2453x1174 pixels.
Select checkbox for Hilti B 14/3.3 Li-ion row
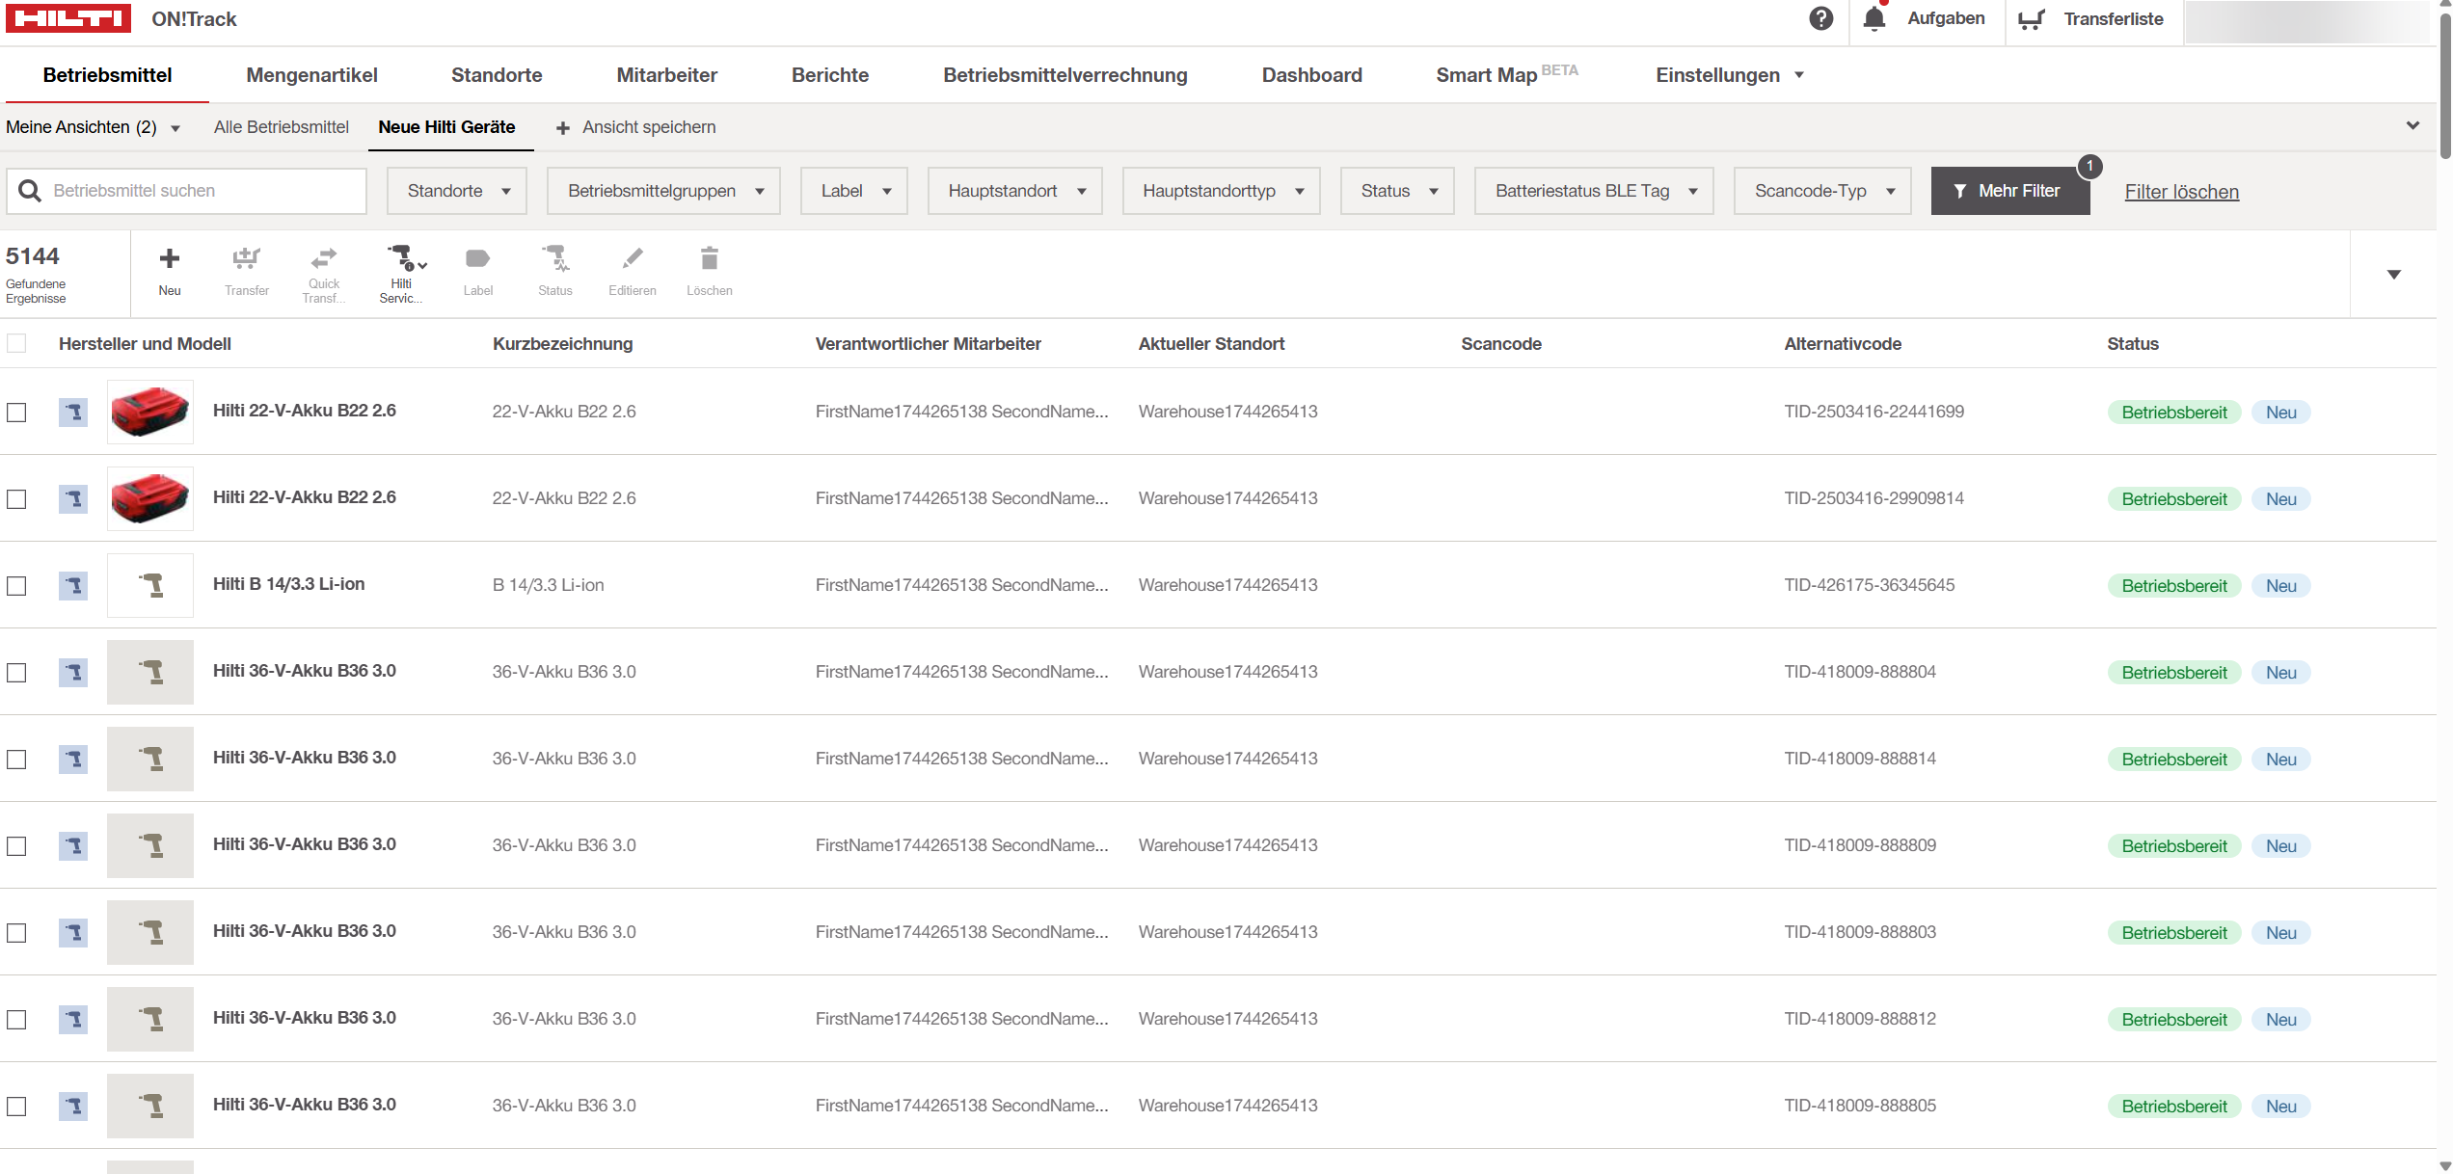click(x=16, y=586)
